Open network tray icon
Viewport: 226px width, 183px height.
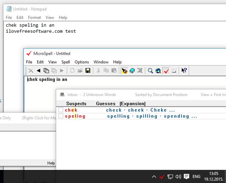(170, 177)
